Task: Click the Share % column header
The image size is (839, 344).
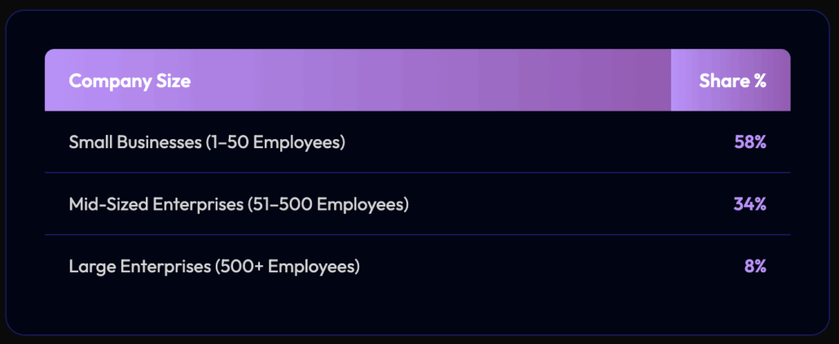Action: (732, 81)
